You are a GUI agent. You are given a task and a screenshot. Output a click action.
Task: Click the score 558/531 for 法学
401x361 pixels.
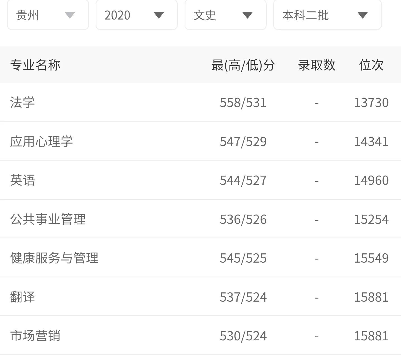(x=243, y=103)
